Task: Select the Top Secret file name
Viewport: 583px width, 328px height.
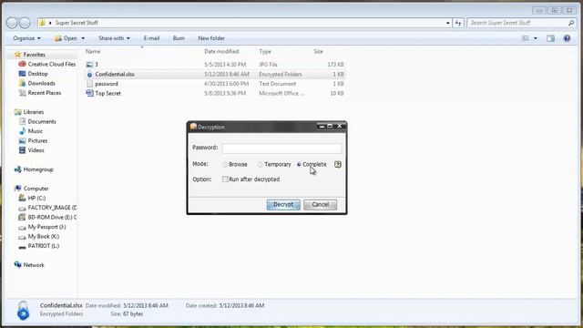Action: (107, 93)
